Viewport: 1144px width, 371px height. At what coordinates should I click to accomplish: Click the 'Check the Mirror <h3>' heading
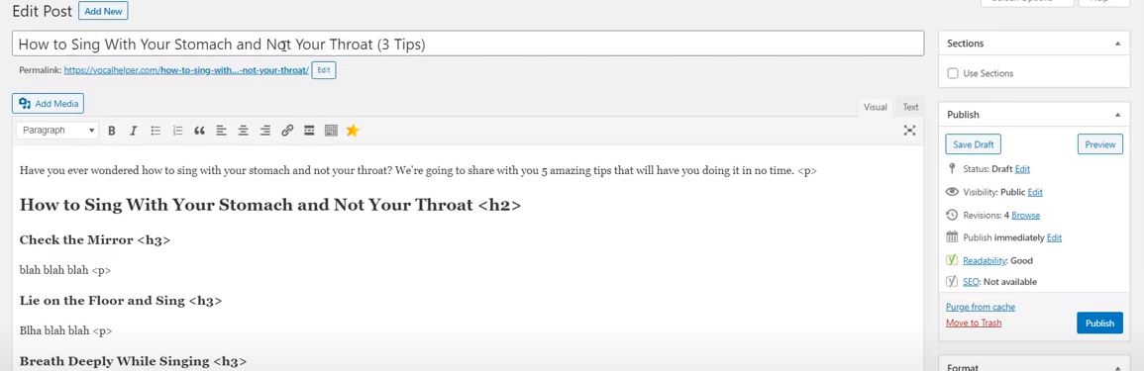click(95, 239)
